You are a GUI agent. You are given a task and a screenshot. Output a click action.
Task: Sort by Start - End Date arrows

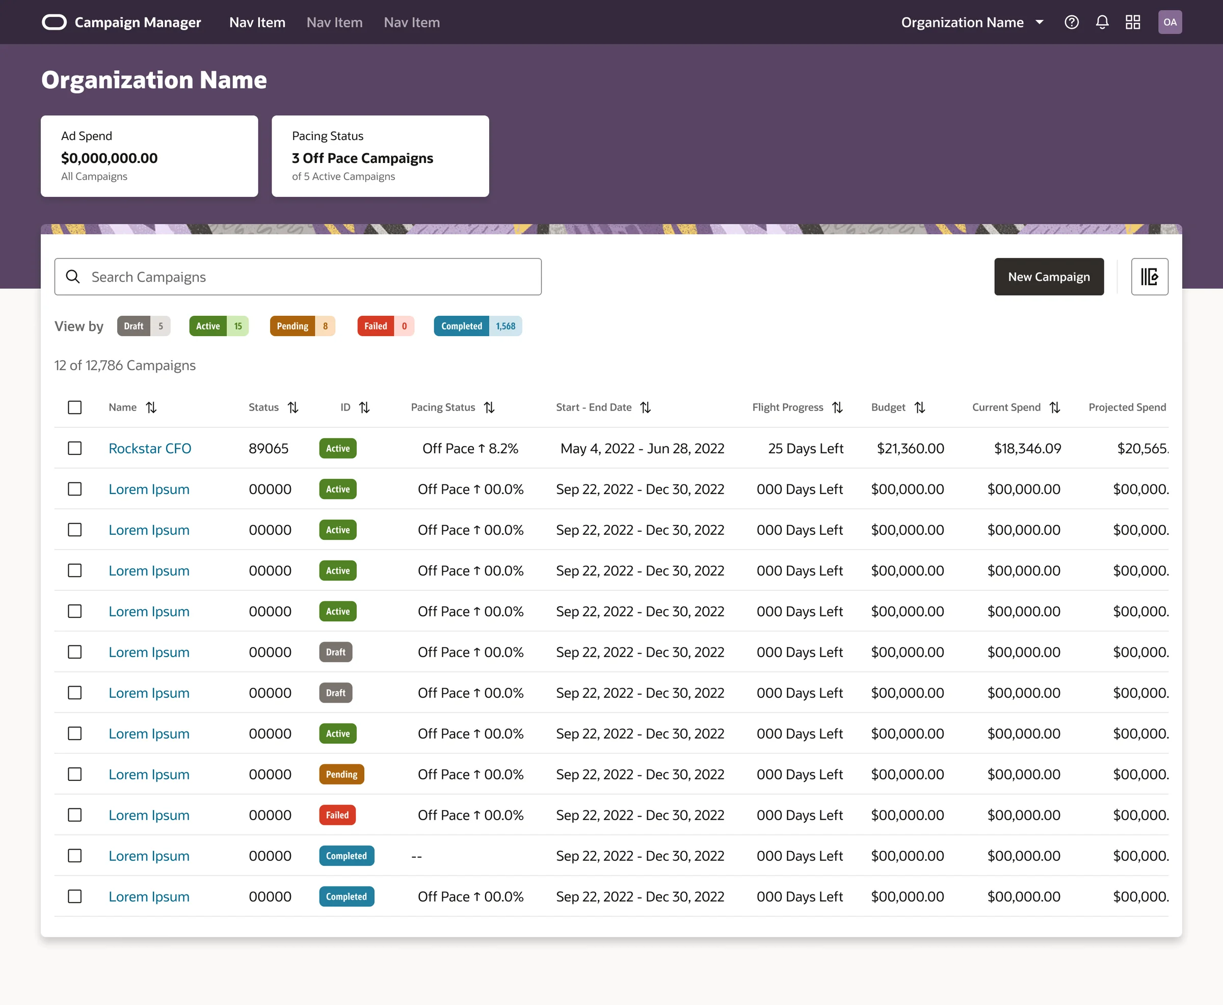pyautogui.click(x=646, y=408)
